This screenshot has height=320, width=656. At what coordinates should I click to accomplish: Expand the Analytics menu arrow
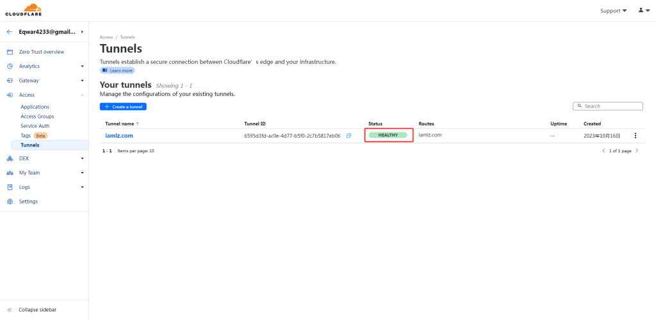(83, 66)
